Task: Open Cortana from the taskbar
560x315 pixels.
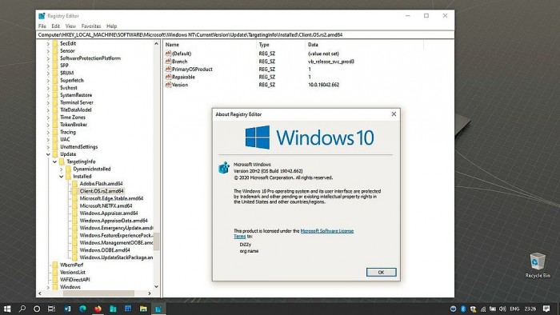Action: point(37,309)
